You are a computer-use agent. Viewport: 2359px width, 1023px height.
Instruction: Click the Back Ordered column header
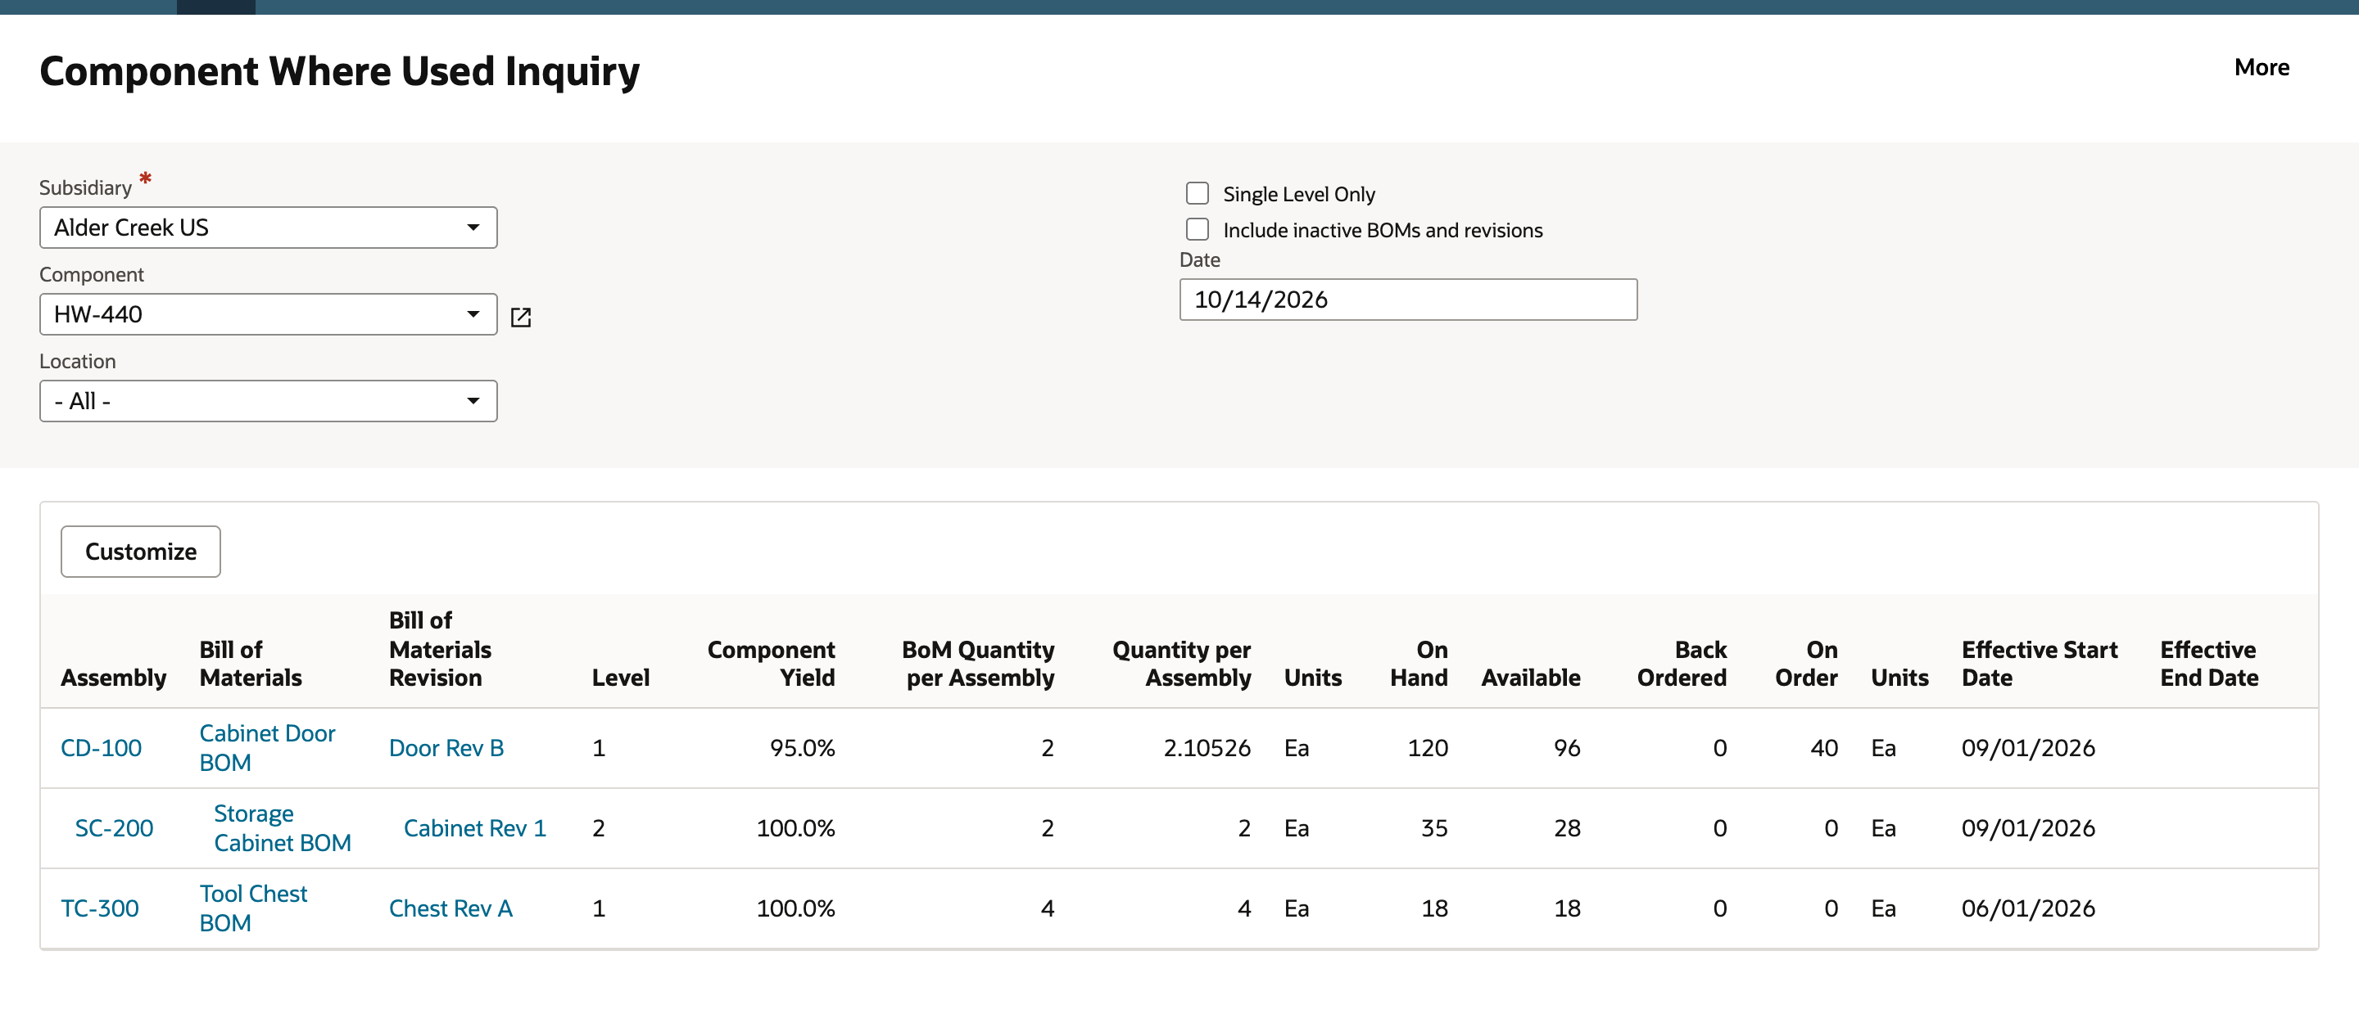click(1682, 664)
